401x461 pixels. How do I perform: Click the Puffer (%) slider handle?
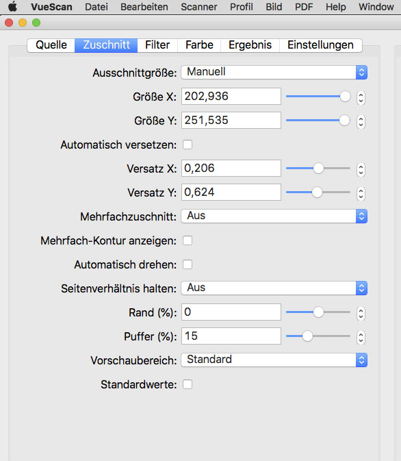click(x=307, y=336)
